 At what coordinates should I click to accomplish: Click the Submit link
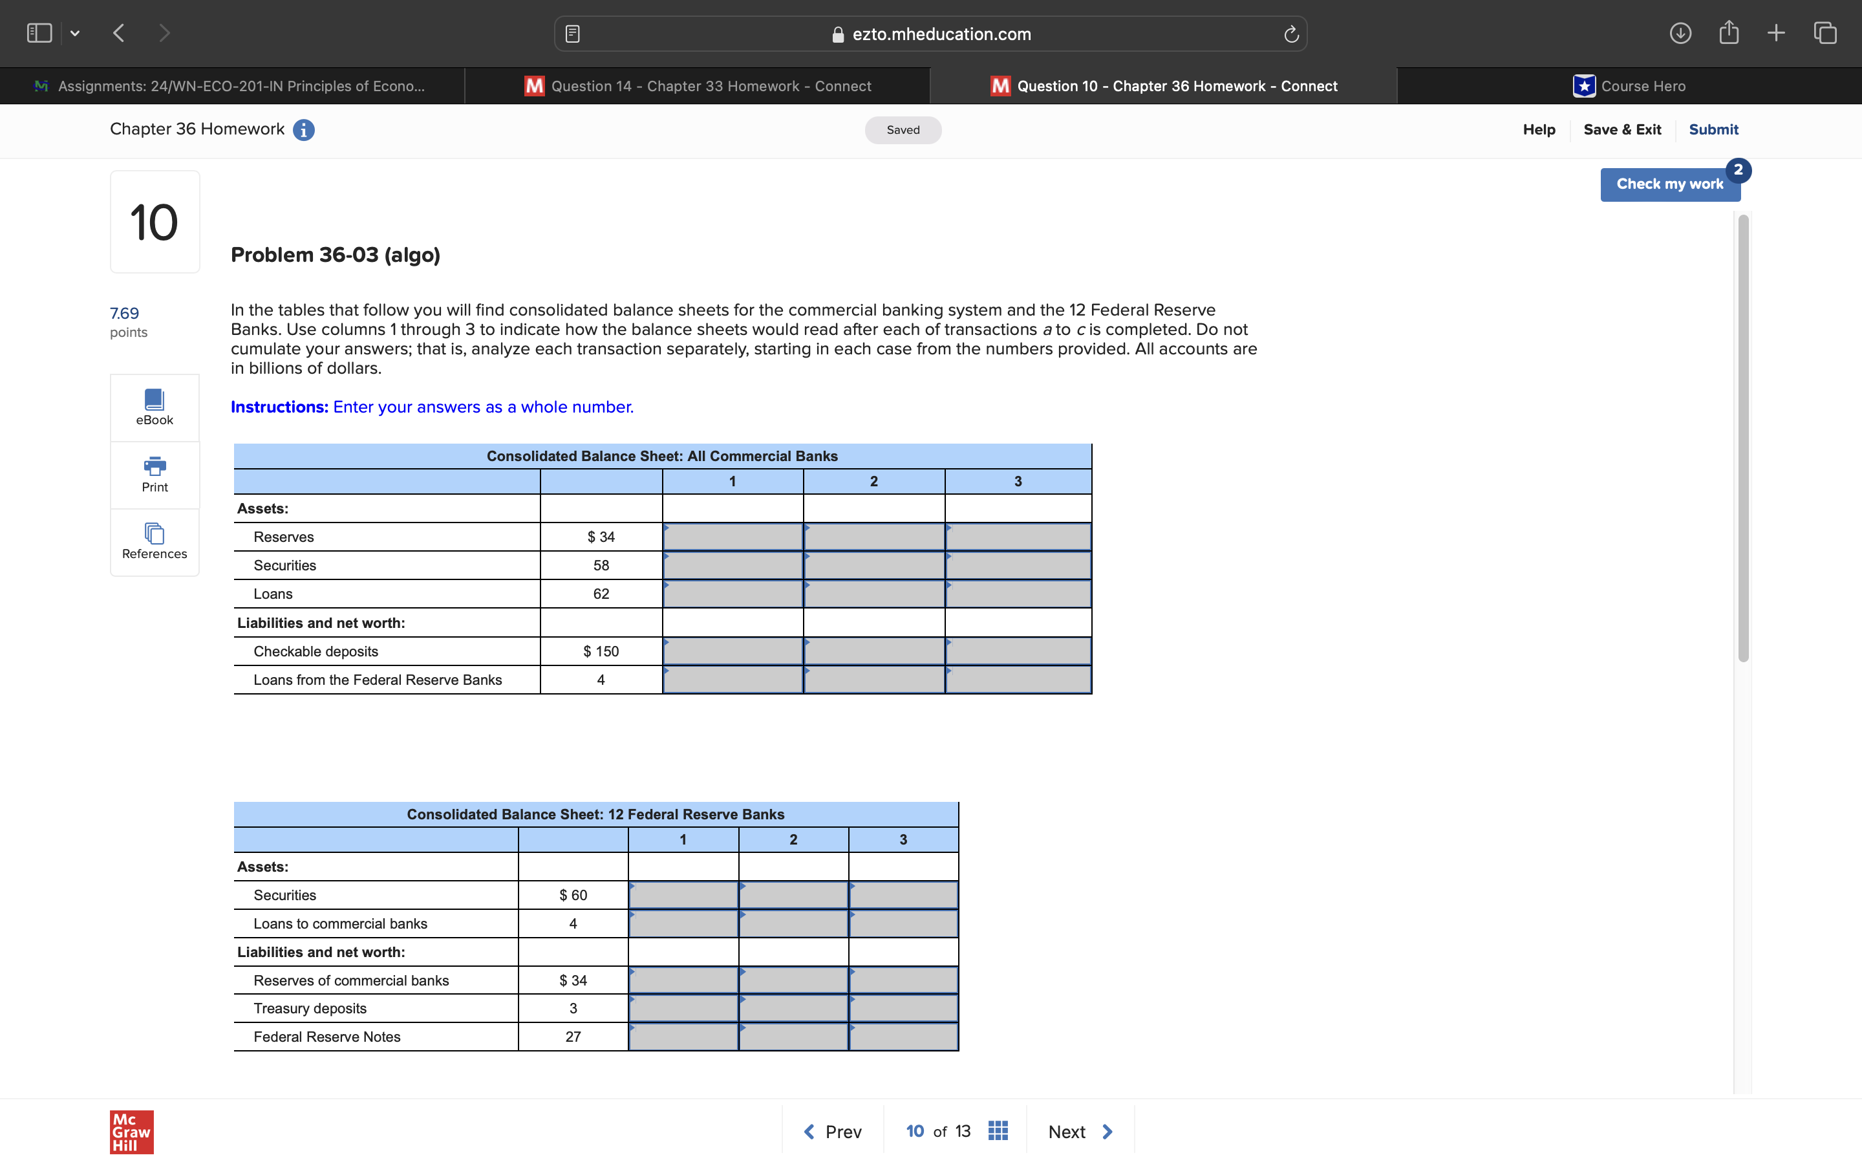tap(1713, 129)
